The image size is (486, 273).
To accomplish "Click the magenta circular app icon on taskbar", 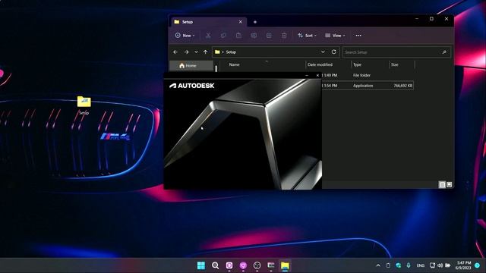I will pos(243,265).
